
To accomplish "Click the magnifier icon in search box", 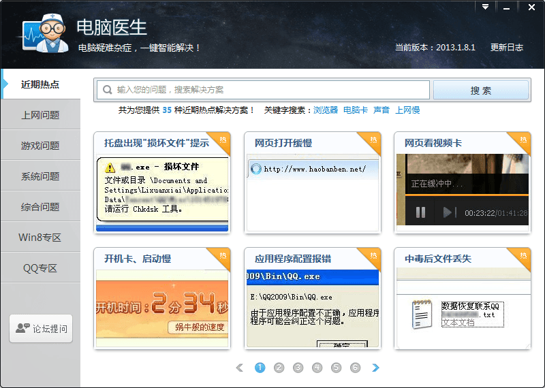I will point(108,90).
